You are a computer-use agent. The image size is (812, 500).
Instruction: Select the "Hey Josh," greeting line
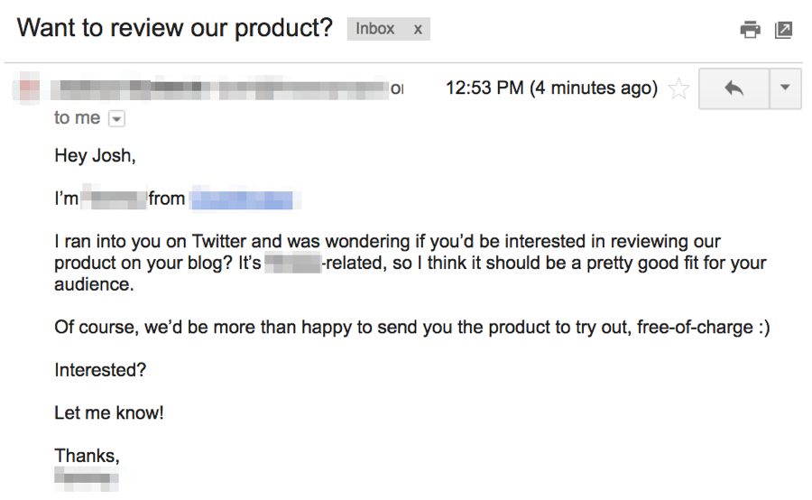(96, 156)
